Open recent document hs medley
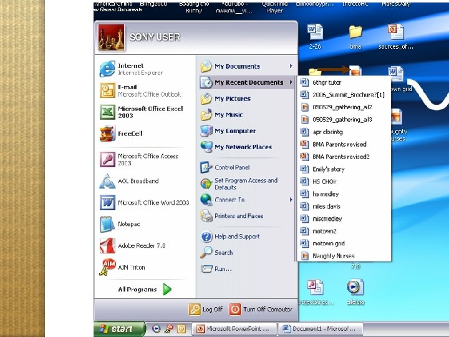The width and height of the screenshot is (449, 337). [344, 194]
